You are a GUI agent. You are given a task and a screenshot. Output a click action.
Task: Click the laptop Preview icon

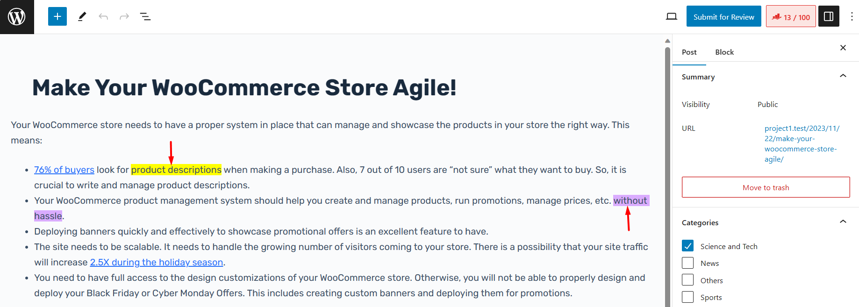pyautogui.click(x=672, y=17)
